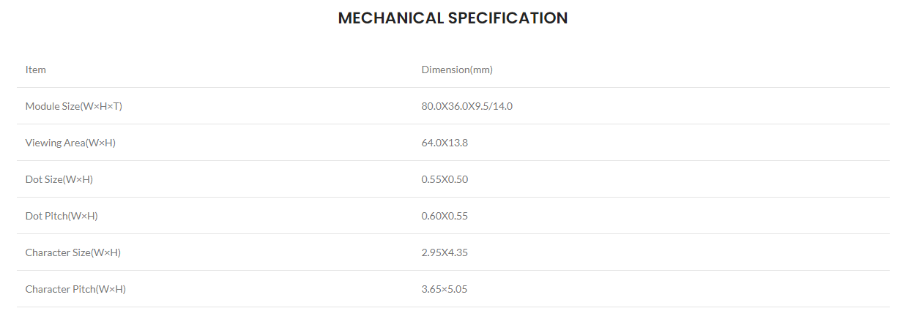This screenshot has width=922, height=330.
Task: Click the Viewing Area(W×H) row label
Action: pyautogui.click(x=70, y=143)
